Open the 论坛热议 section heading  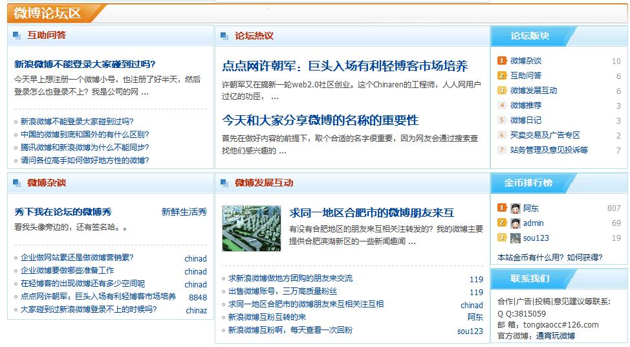[254, 36]
